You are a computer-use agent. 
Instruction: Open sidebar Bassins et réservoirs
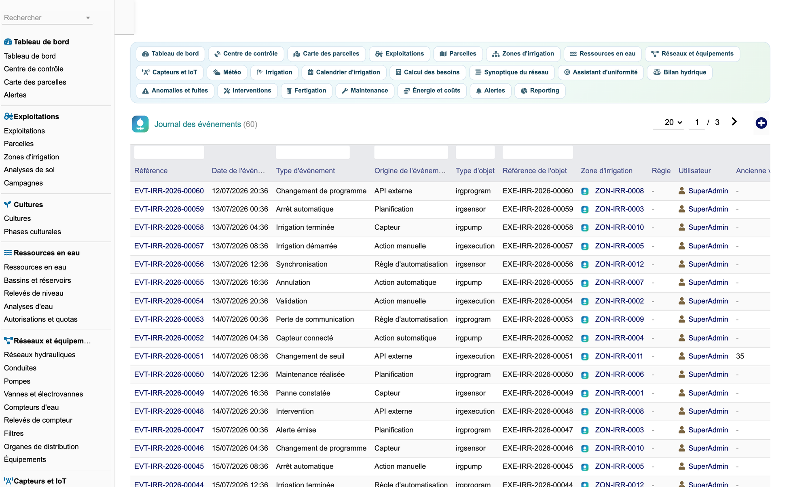[x=37, y=280]
